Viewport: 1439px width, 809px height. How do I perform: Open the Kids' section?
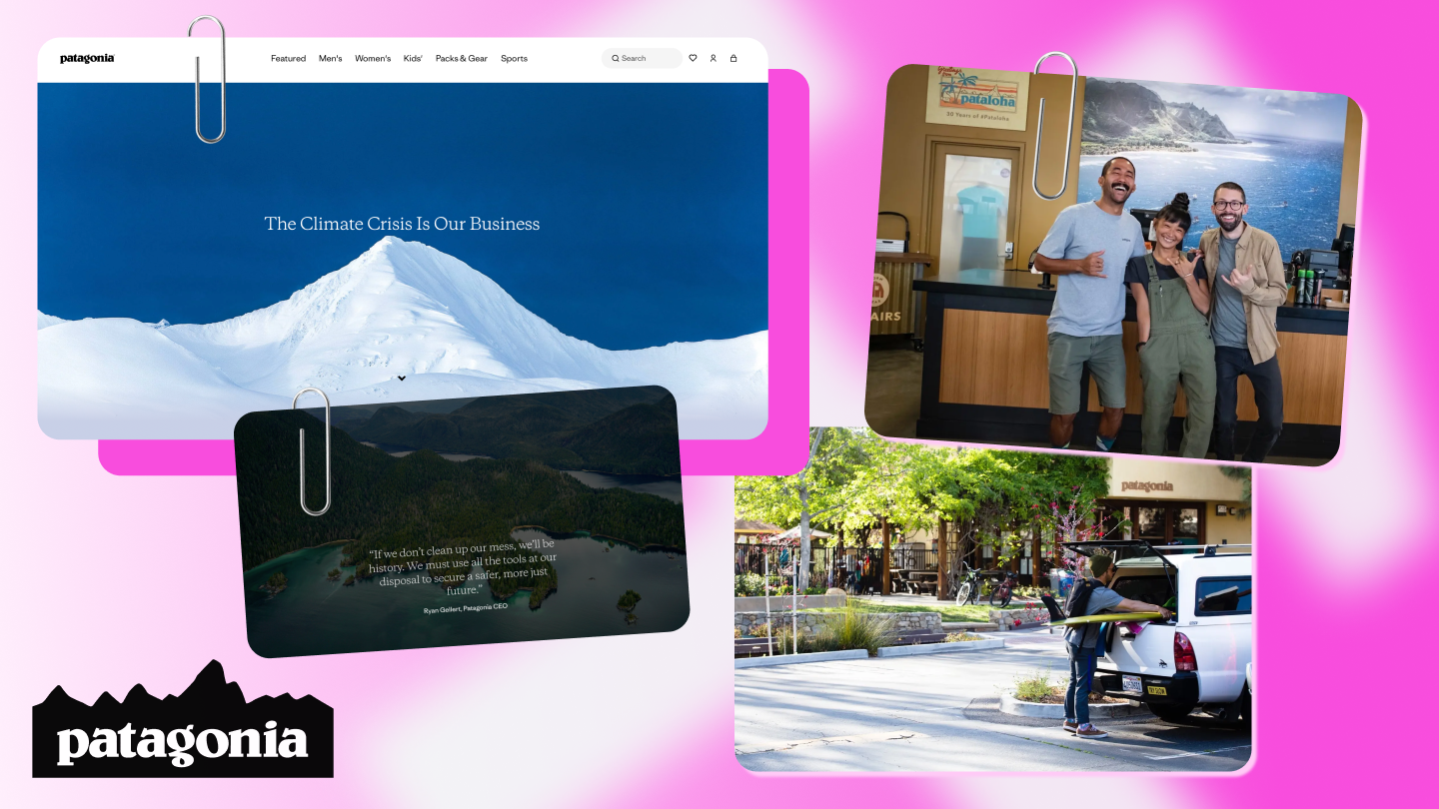click(413, 58)
